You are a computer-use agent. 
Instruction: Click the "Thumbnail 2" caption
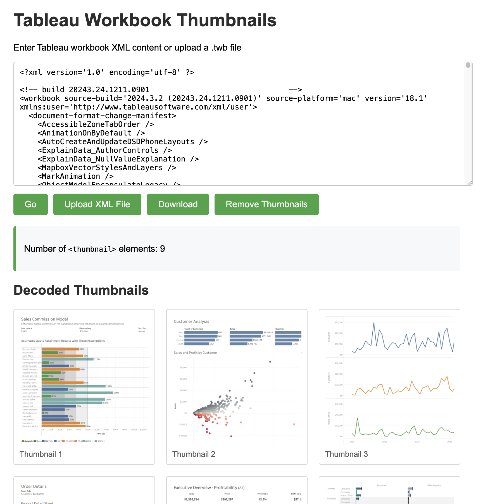194,454
